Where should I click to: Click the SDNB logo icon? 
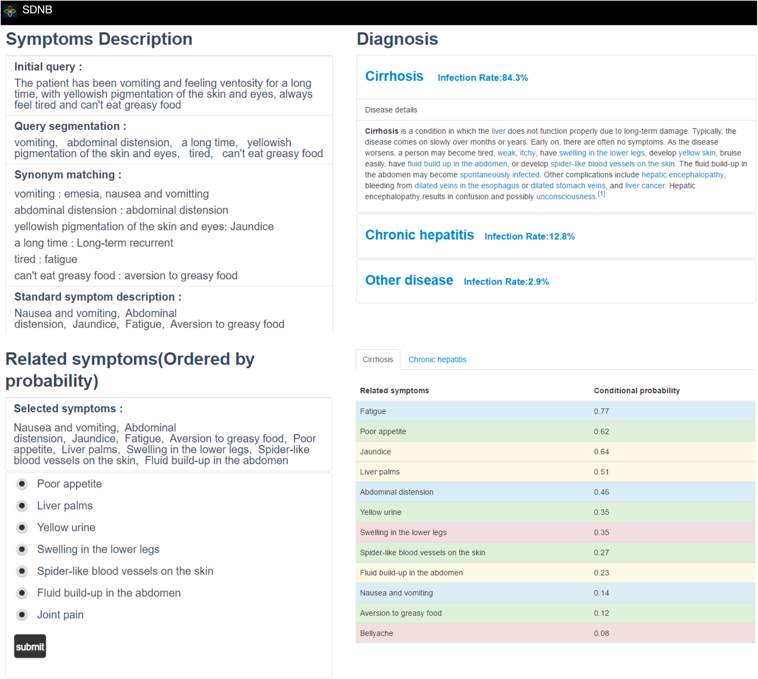point(10,11)
